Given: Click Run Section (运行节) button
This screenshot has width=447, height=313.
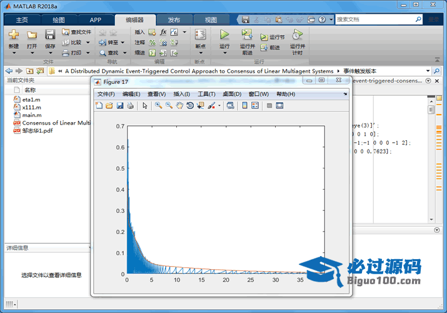Looking at the screenshot, I should pyautogui.click(x=272, y=37).
